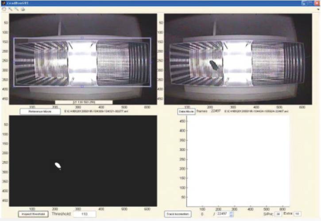The height and width of the screenshot is (221, 321).
Task: Click the S/Pnt input field
Action: [x=278, y=214]
